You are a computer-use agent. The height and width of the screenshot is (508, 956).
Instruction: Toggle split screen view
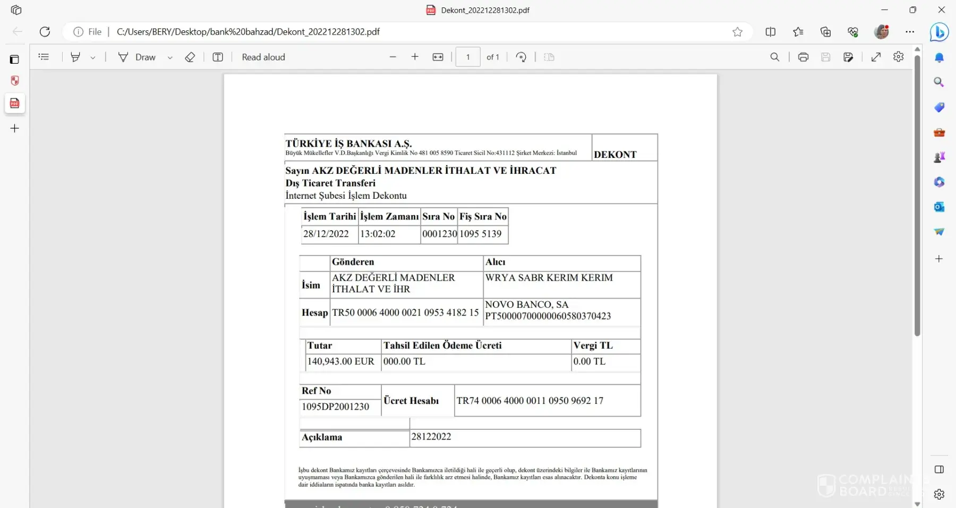(x=770, y=32)
